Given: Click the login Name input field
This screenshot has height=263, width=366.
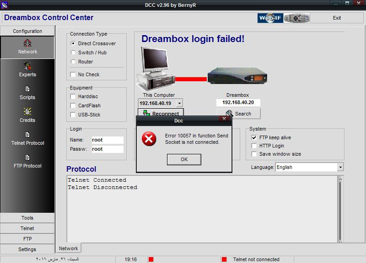Looking at the screenshot, I should [108, 140].
